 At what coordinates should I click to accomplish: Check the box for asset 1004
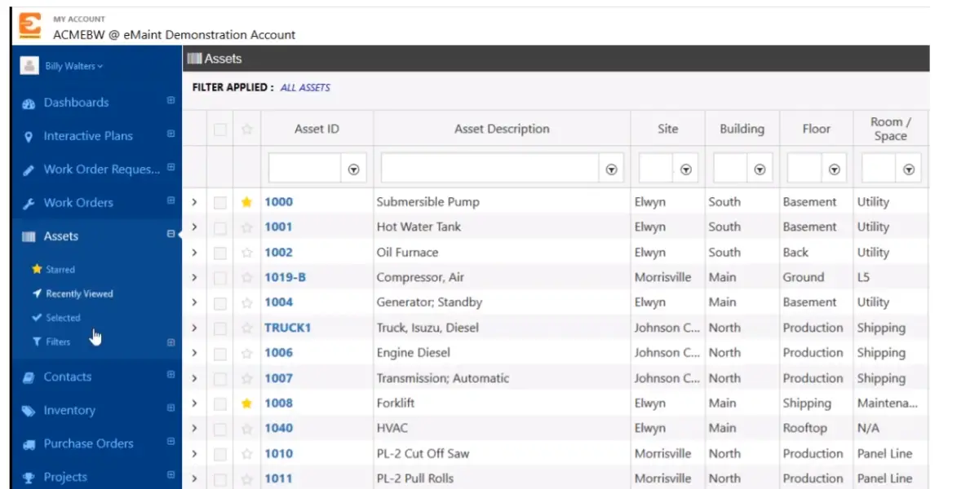tap(219, 302)
